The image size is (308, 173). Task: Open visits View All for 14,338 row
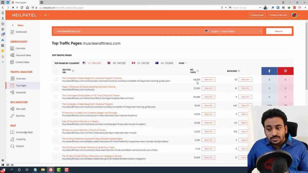(209, 123)
